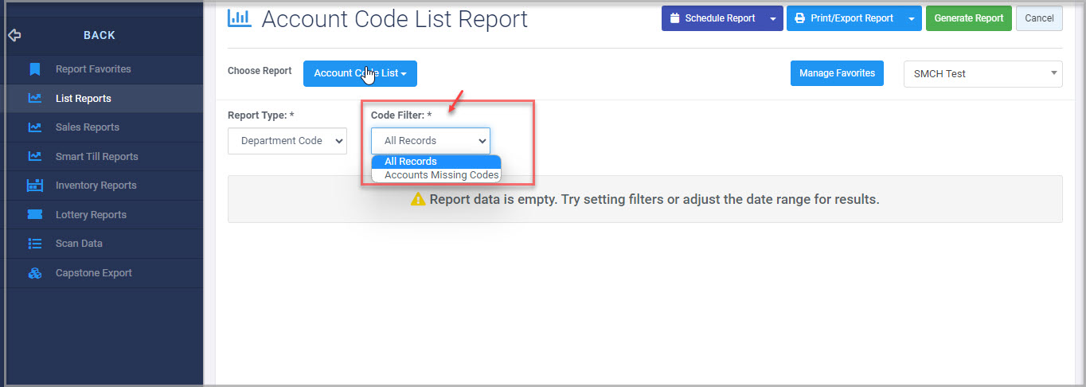Click the Capstone Export icon
Image resolution: width=1086 pixels, height=387 pixels.
click(35, 273)
